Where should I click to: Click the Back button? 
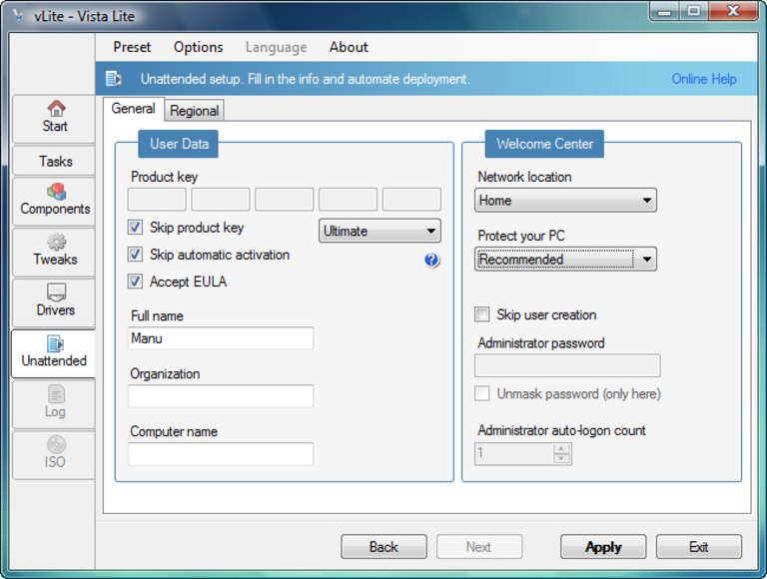pyautogui.click(x=383, y=547)
